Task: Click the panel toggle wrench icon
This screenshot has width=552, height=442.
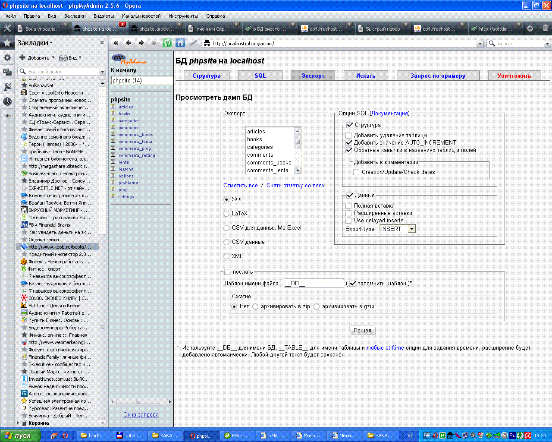Action: 7,28
